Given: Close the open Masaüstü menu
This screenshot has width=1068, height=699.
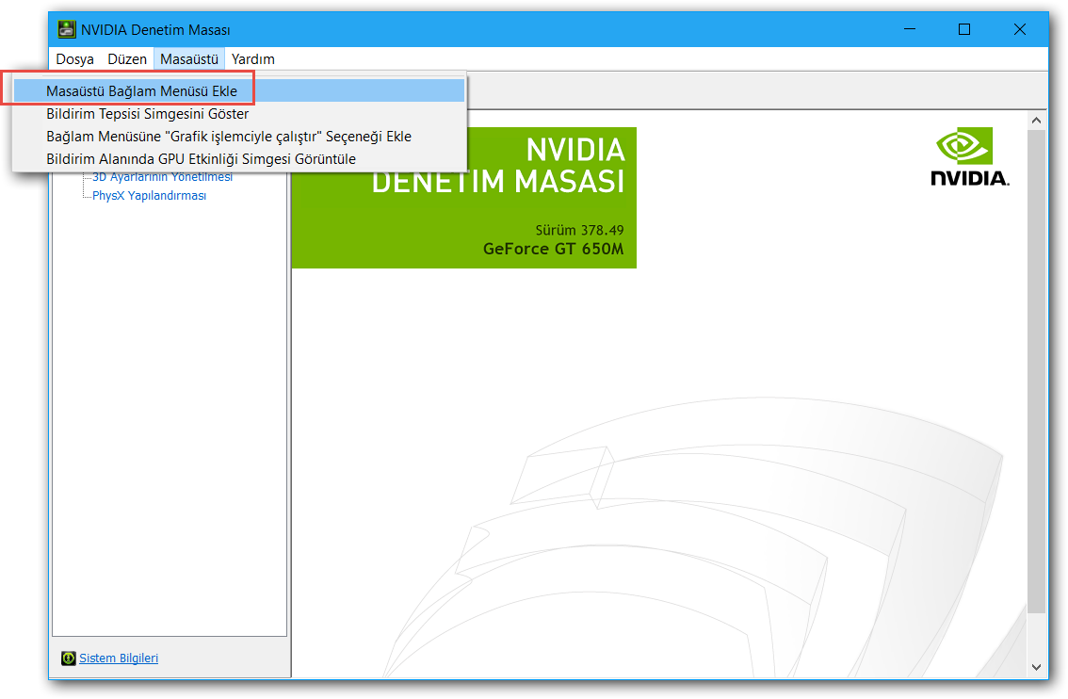Looking at the screenshot, I should 189,59.
